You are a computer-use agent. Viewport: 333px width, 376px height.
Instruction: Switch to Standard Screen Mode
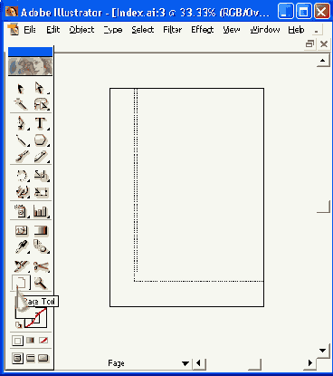(x=17, y=358)
